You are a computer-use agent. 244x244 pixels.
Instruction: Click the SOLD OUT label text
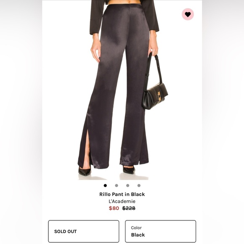(65, 231)
